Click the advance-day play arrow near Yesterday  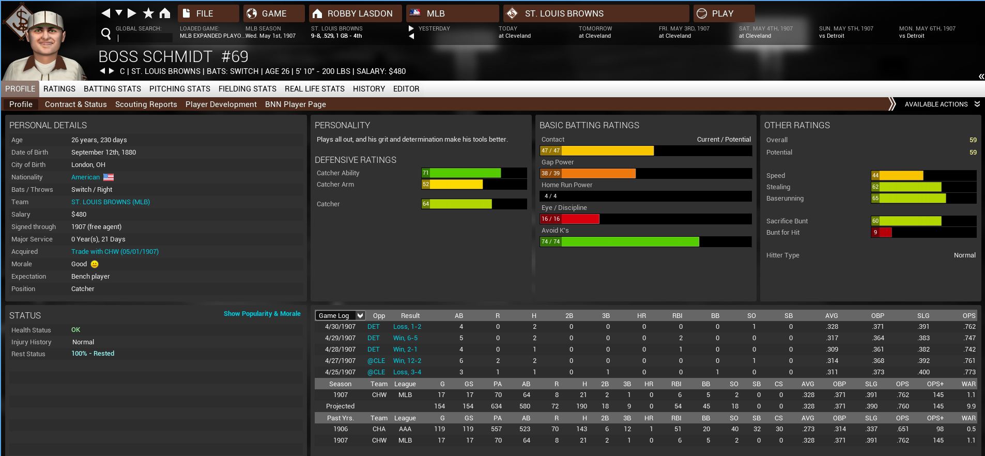coord(411,28)
